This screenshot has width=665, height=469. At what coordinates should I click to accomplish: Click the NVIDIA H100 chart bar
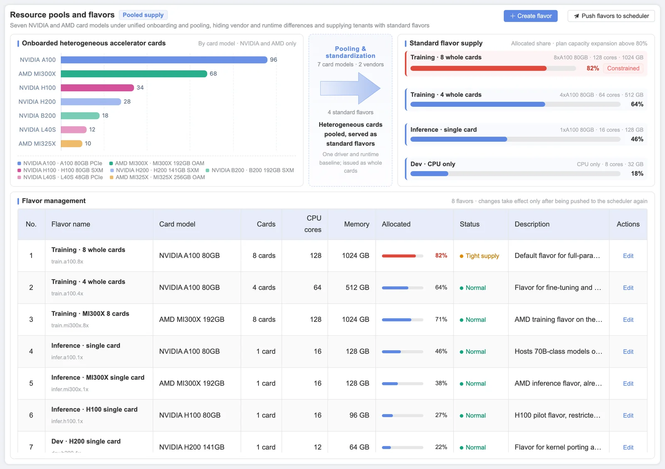(x=97, y=88)
